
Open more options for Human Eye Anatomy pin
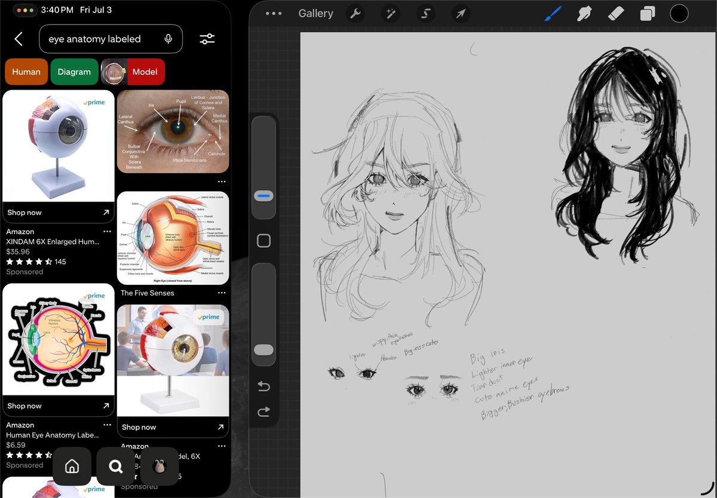[107, 425]
